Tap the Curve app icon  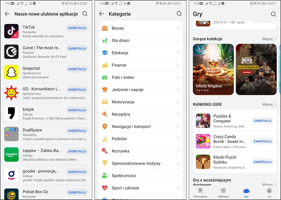(x=11, y=52)
